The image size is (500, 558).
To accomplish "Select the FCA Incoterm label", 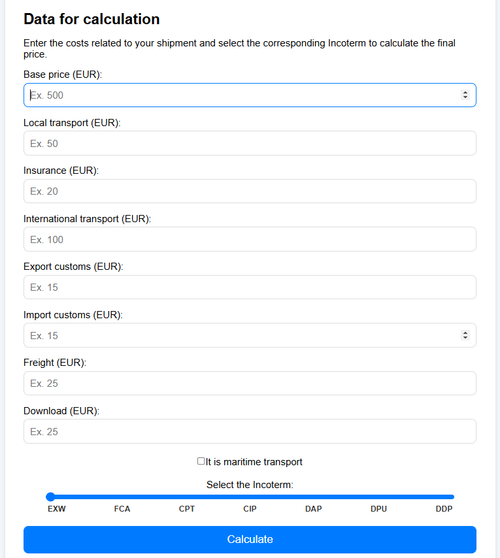I will pos(122,508).
